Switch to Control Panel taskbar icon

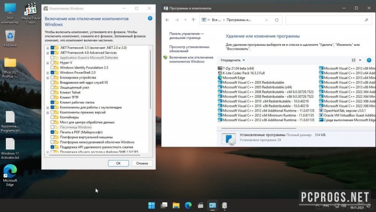[x=212, y=205]
